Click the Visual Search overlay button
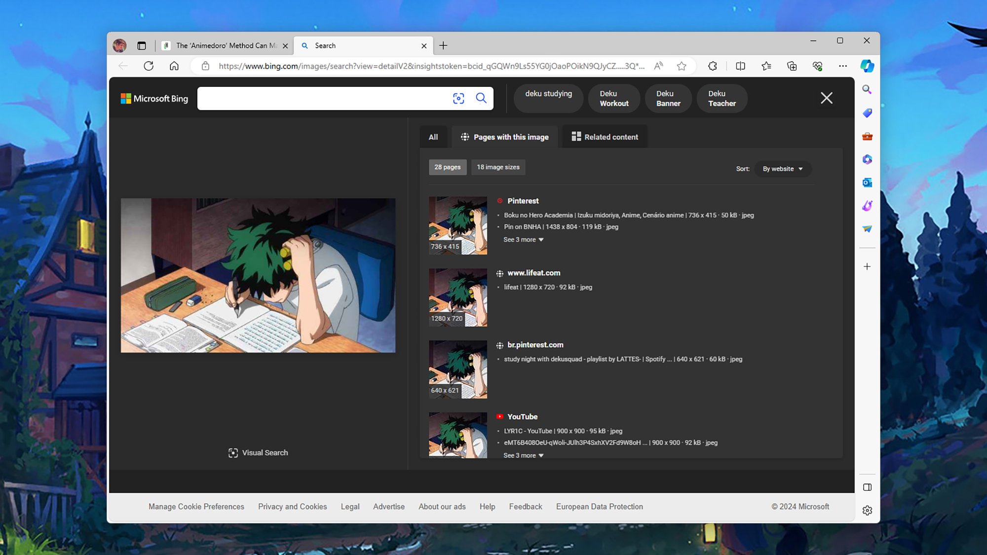The image size is (987, 555). tap(258, 453)
